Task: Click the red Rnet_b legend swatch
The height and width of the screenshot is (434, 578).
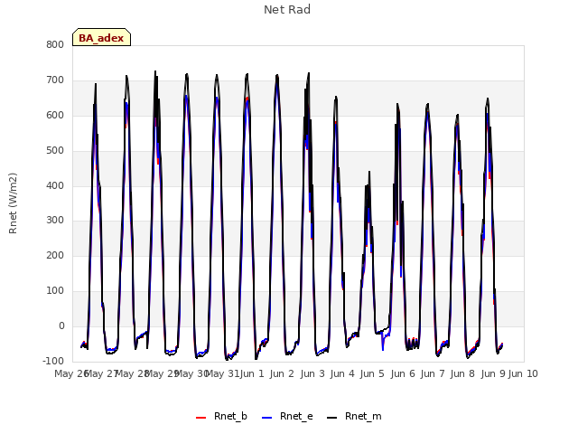Action: click(x=200, y=418)
